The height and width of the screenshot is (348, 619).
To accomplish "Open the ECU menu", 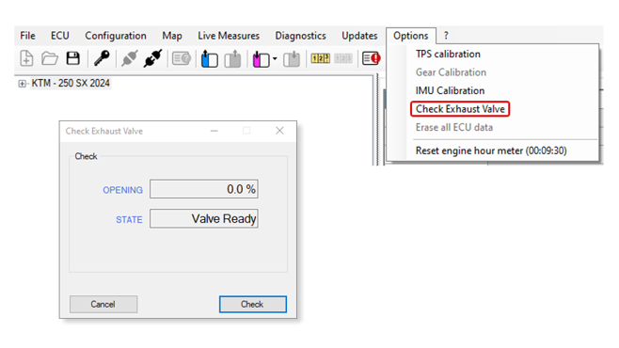I will 60,36.
